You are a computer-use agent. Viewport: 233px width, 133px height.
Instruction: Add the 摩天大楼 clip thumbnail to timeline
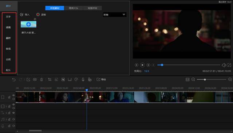click(x=28, y=24)
